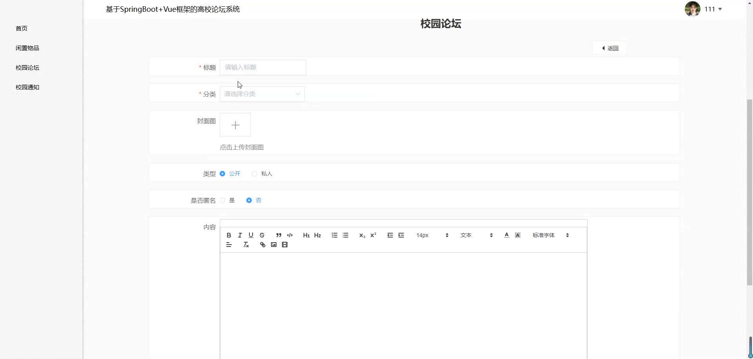Screen dimensions: 753x359
Task: Open the text color picker
Action: 507,235
